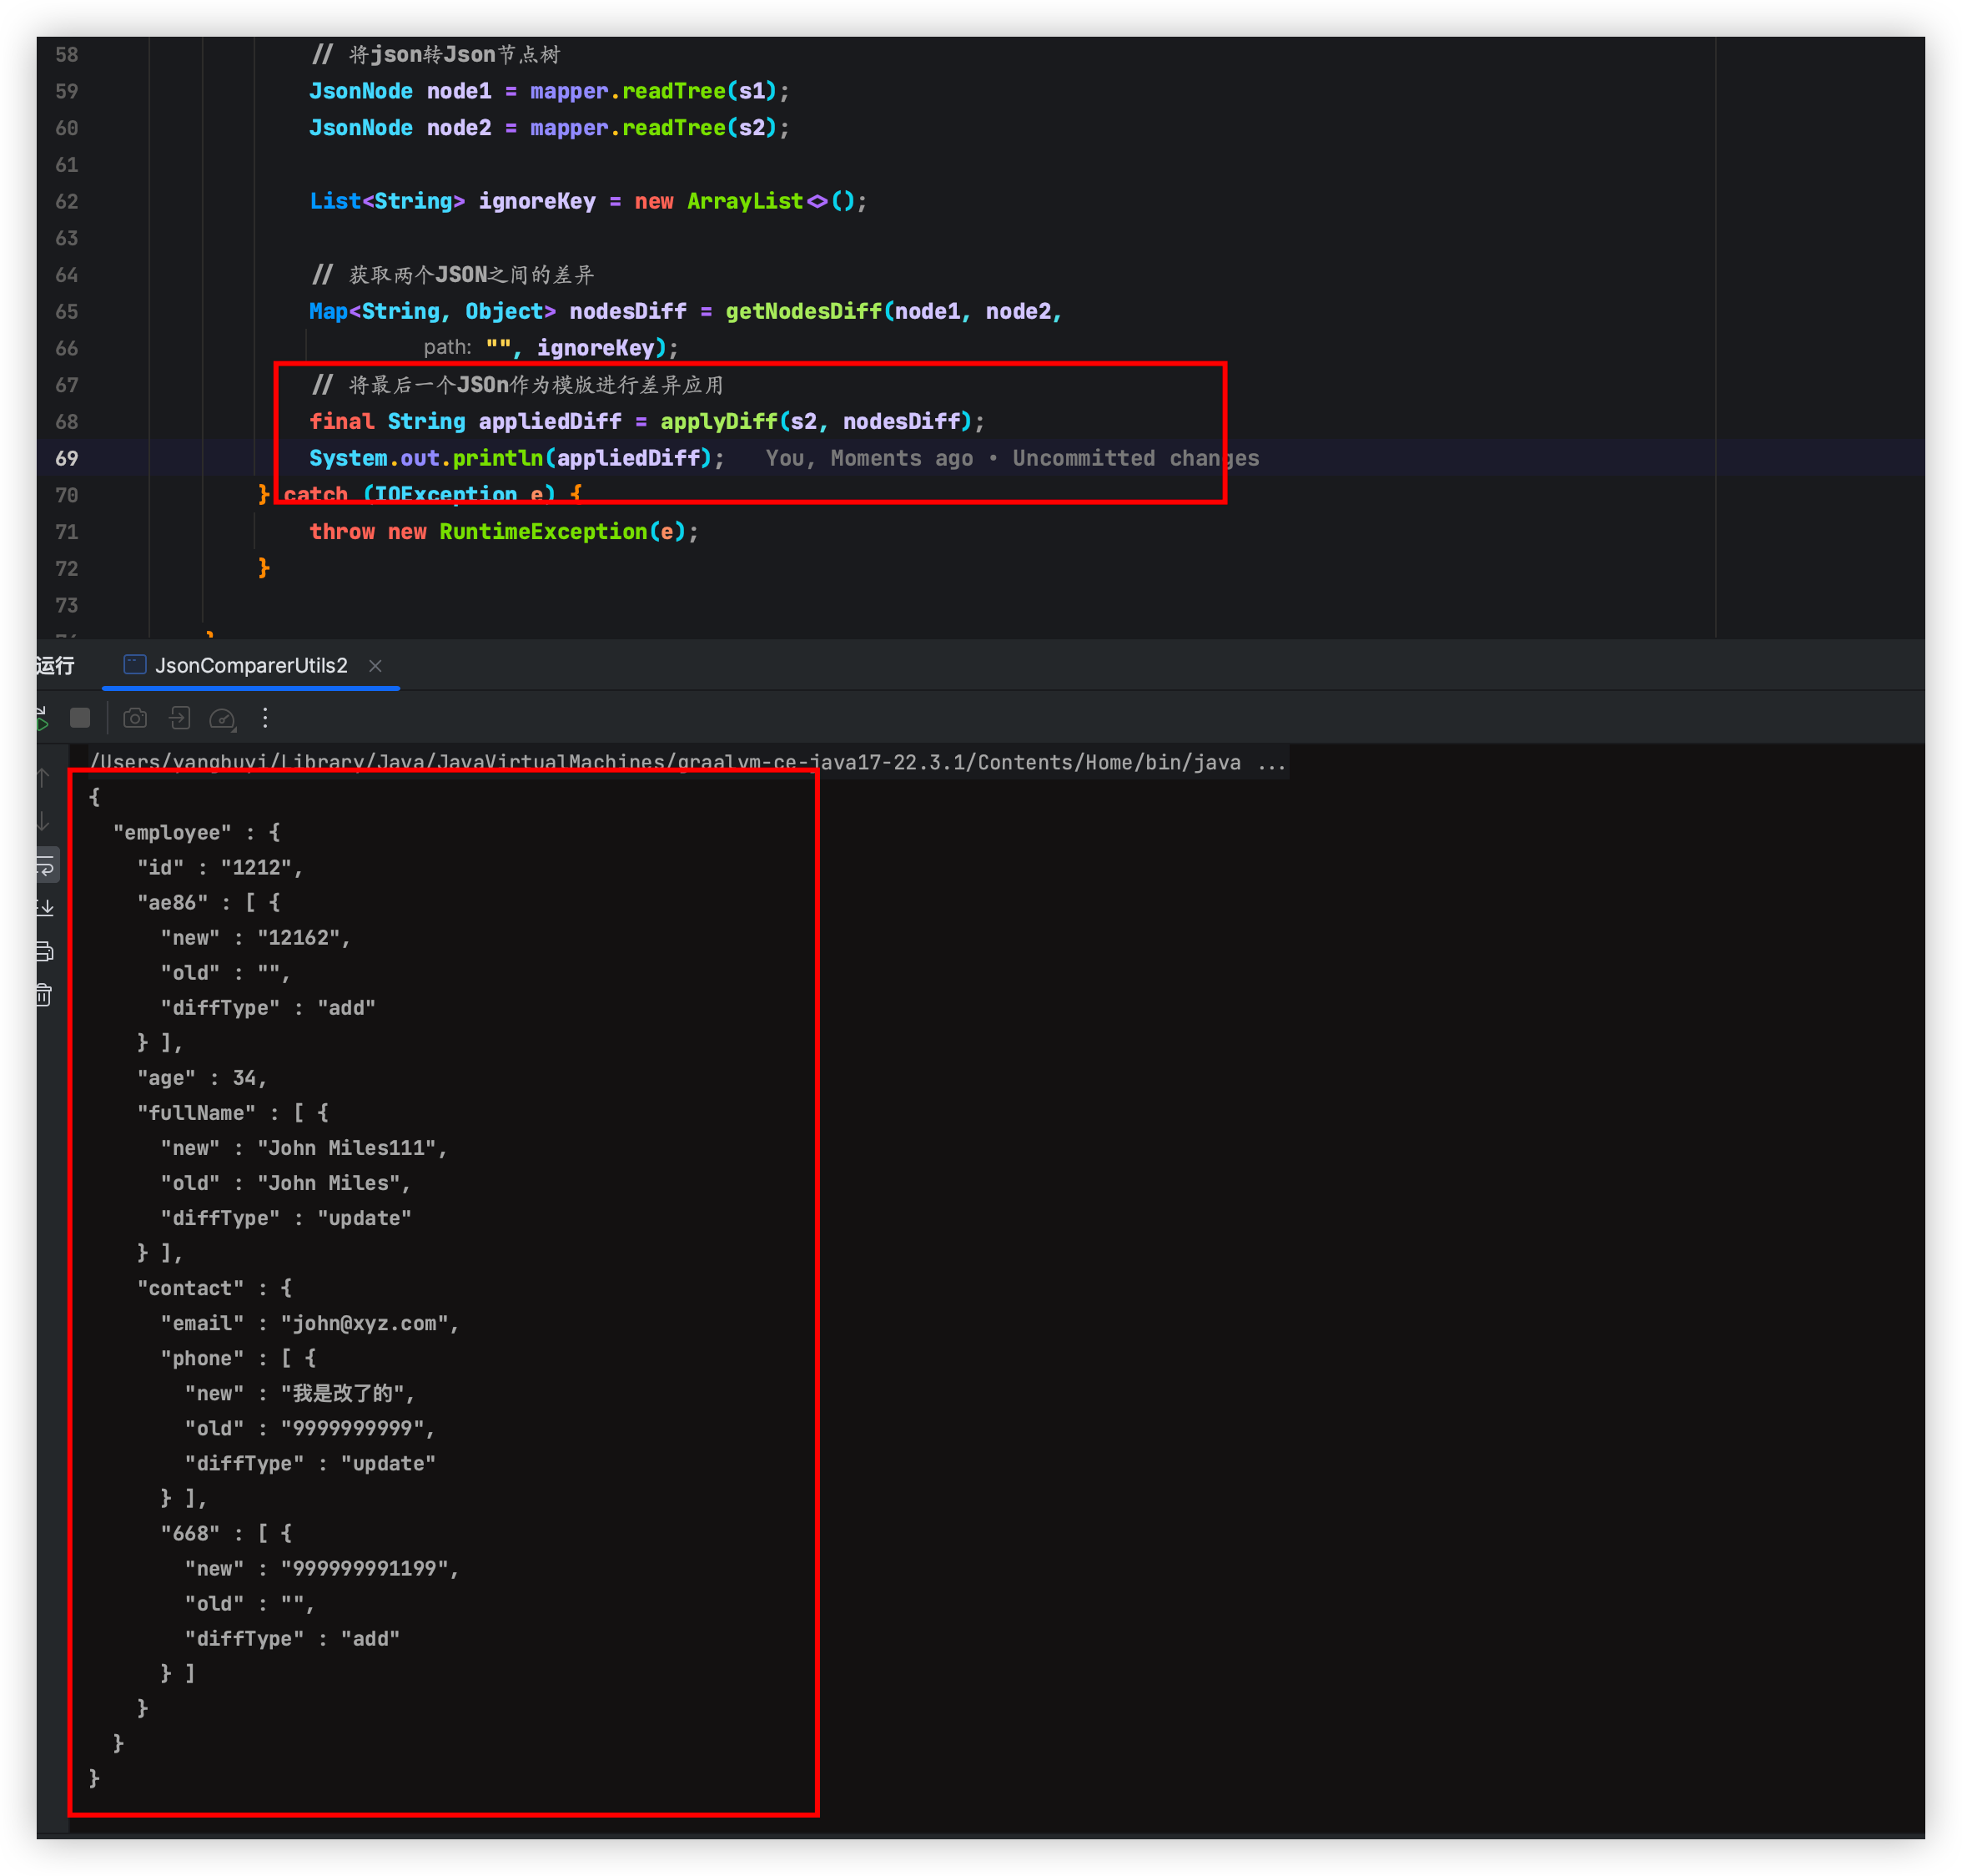Click the camera thread dump icon
This screenshot has width=1962, height=1876.
[135, 718]
